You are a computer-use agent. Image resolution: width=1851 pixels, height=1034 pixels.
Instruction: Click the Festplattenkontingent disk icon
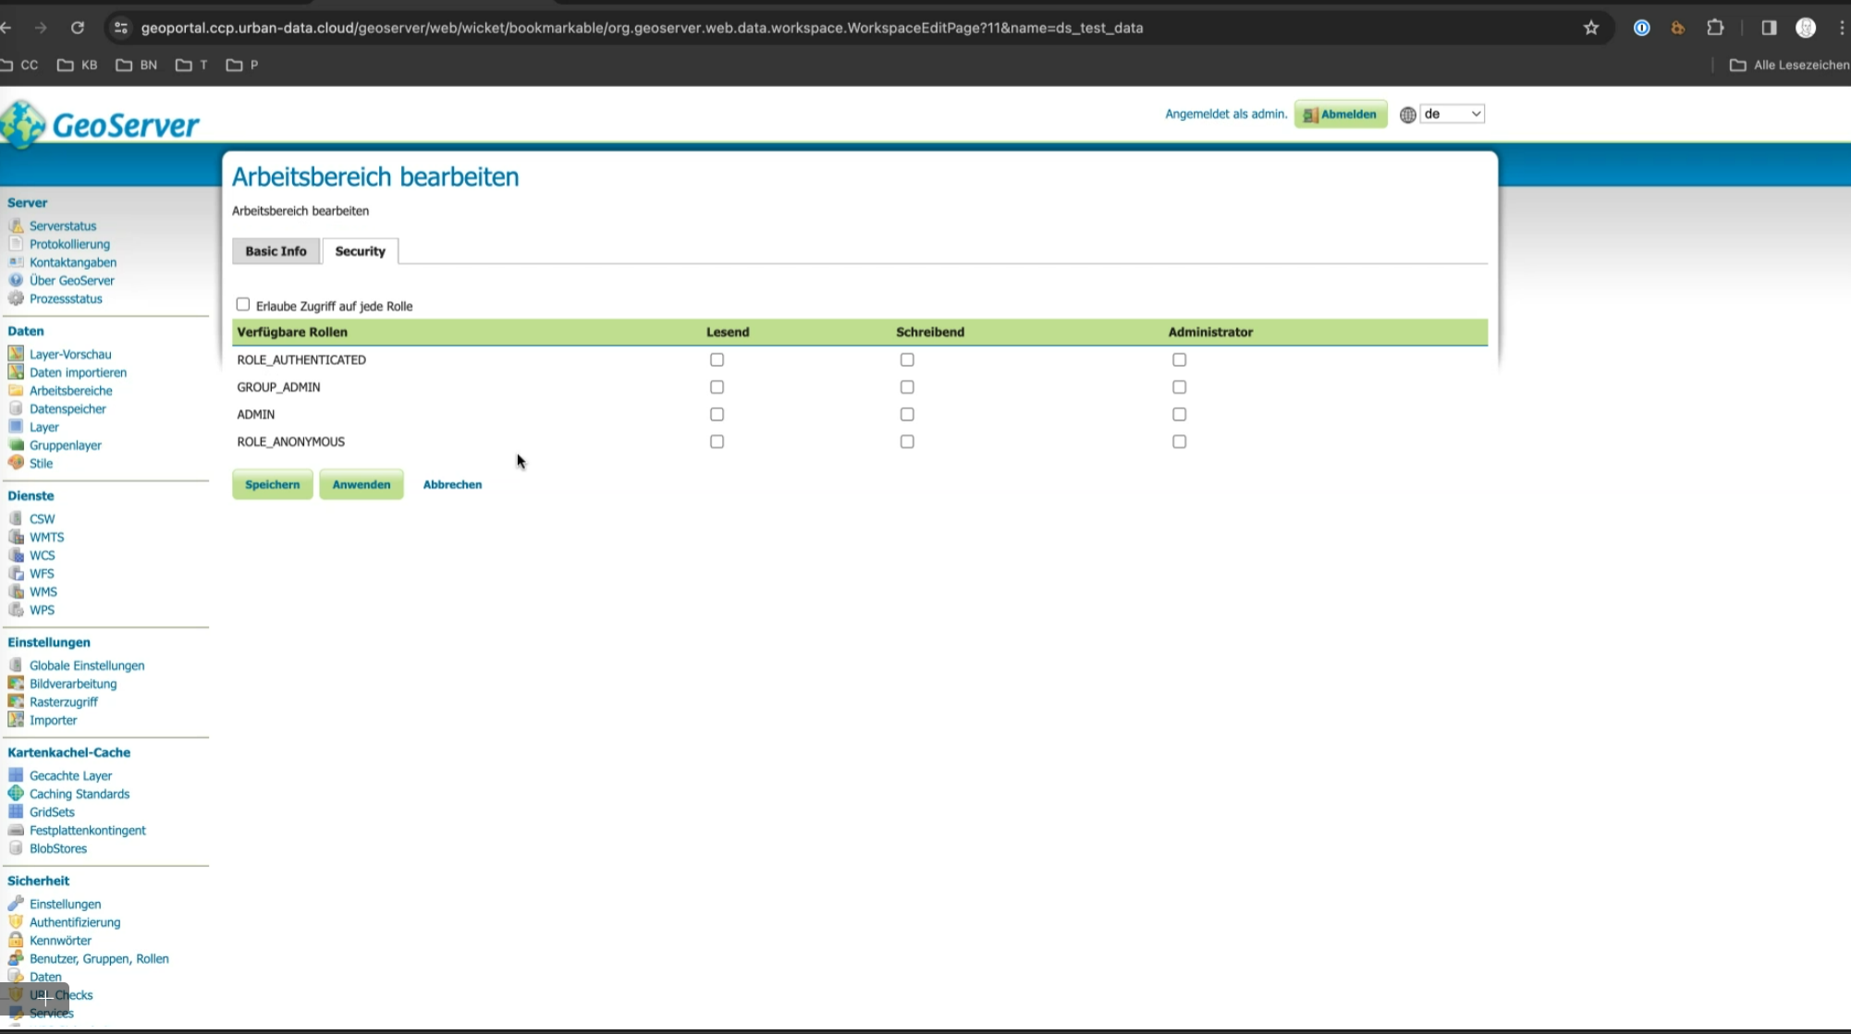[x=16, y=830]
